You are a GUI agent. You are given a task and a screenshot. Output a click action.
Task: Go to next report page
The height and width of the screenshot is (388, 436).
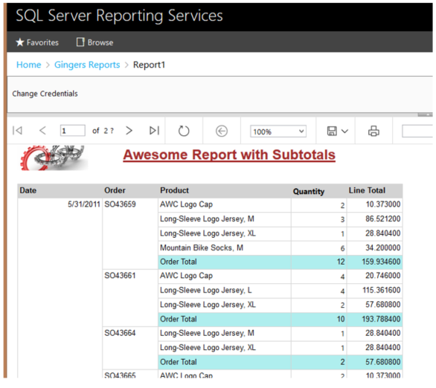129,130
